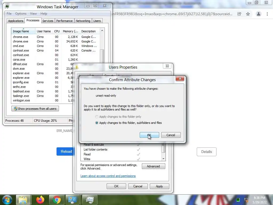Viewport: 273px width, 205px height.
Task: Open Learn about access control and permissions link
Action: click(108, 176)
